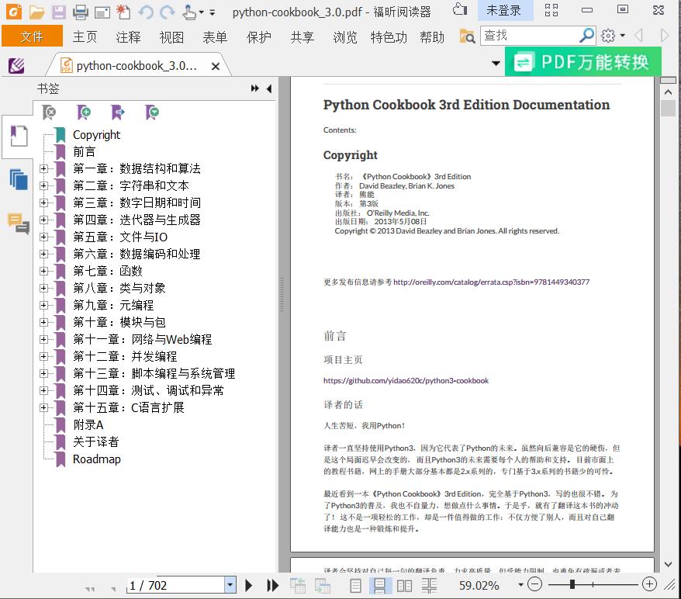
Task: Click the search folder icon beside 查找
Action: click(468, 36)
